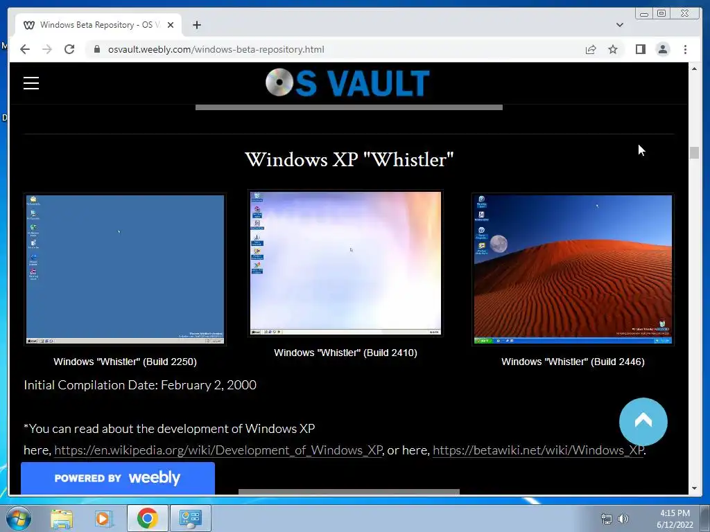The image size is (710, 532).
Task: Click the blue back-to-top arrow button
Action: coord(643,422)
